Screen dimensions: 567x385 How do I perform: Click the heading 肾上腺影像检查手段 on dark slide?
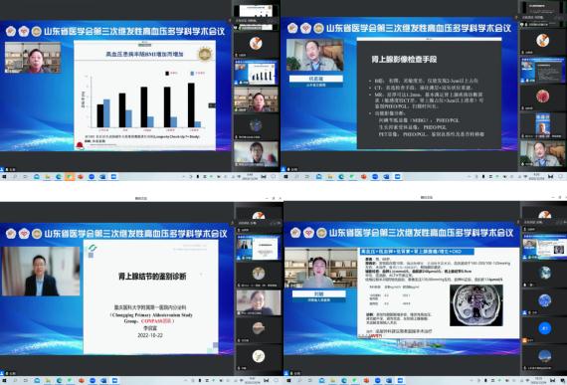(x=404, y=60)
